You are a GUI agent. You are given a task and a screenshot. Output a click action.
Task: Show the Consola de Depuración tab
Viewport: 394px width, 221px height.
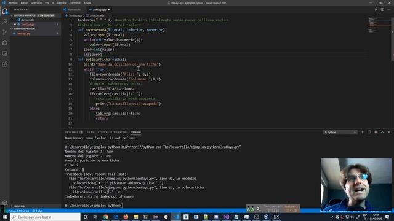click(x=112, y=132)
